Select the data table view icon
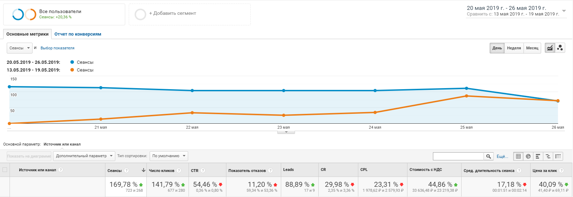Image resolution: width=573 pixels, height=197 pixels. pyautogui.click(x=518, y=156)
